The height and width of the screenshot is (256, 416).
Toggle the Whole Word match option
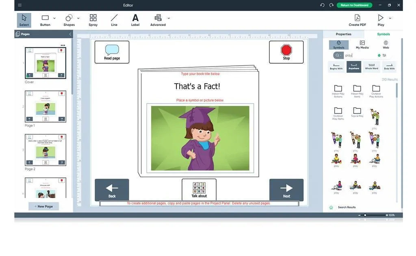(371, 67)
